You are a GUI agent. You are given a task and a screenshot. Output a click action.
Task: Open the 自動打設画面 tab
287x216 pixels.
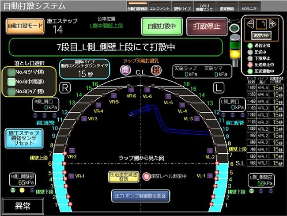pyautogui.click(x=137, y=6)
